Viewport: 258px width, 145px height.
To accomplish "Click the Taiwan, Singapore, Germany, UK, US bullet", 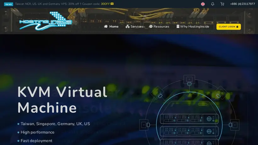I will 55,124.
